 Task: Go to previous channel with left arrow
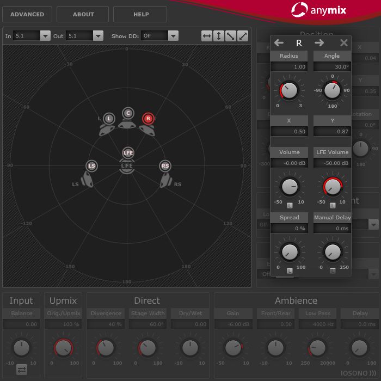tap(279, 43)
